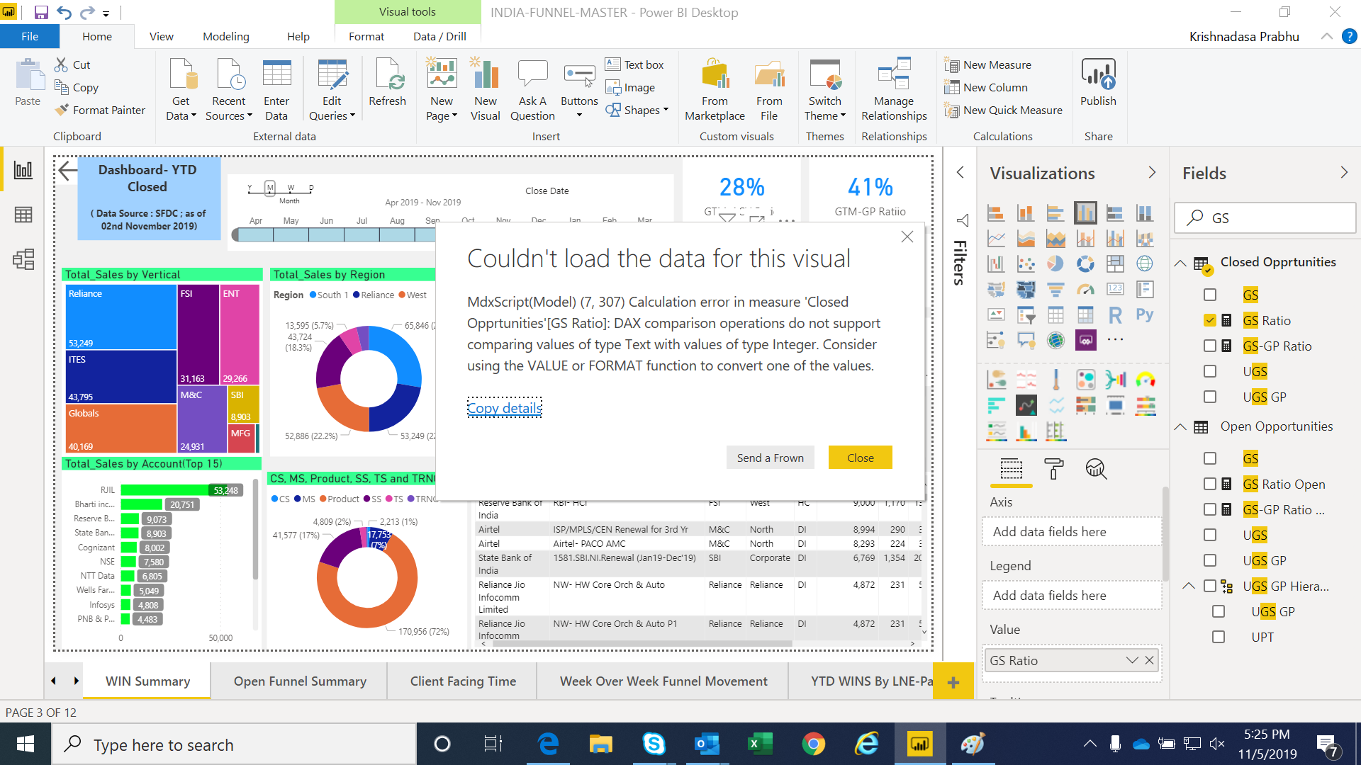Collapse the Visualizations pane chevron

coord(1152,173)
